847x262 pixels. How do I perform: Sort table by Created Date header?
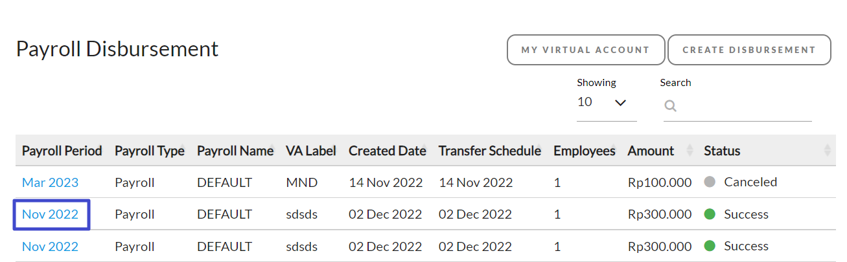(x=388, y=151)
